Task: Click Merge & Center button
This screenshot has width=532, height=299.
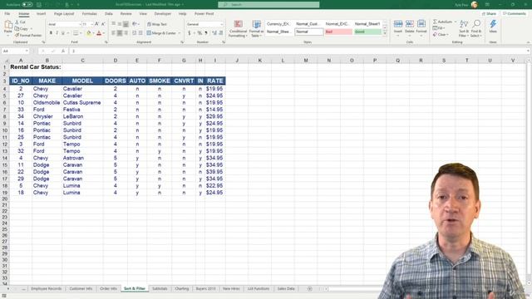Action: point(161,33)
